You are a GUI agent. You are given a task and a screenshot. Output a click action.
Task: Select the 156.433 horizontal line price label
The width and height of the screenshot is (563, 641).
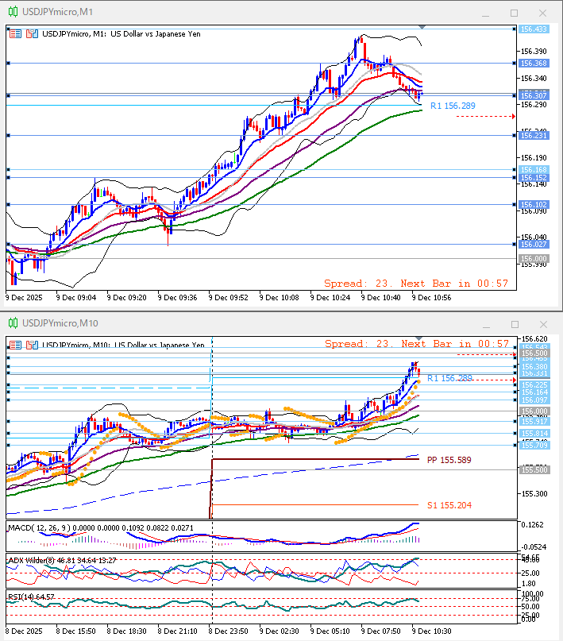point(533,29)
